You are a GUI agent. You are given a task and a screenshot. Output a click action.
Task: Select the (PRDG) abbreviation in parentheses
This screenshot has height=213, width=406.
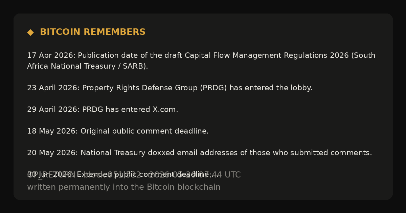coord(213,88)
